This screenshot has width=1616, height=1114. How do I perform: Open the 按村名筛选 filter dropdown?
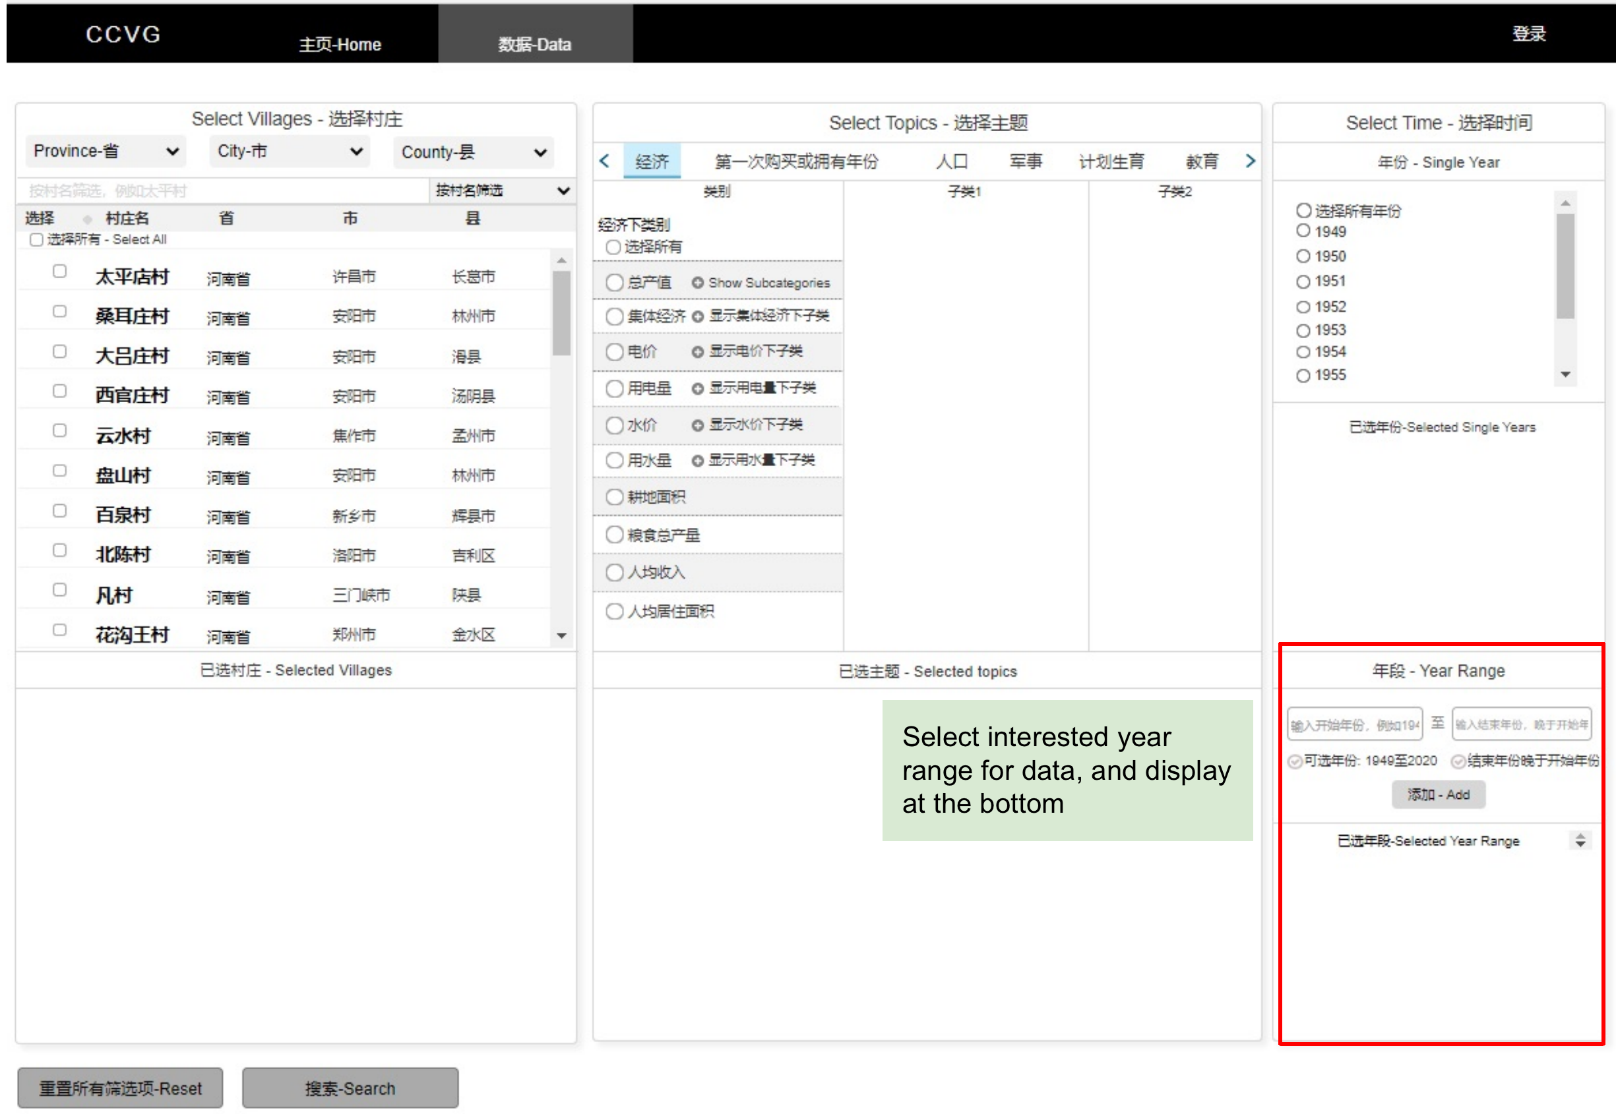click(502, 191)
